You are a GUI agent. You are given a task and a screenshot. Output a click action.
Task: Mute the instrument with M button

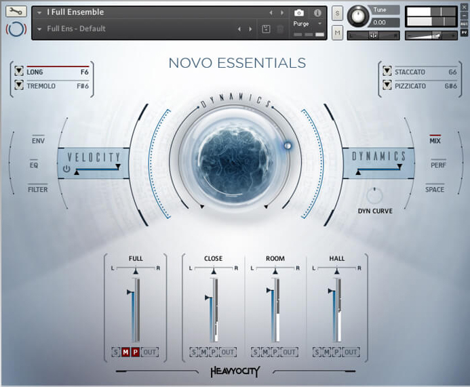tap(338, 33)
